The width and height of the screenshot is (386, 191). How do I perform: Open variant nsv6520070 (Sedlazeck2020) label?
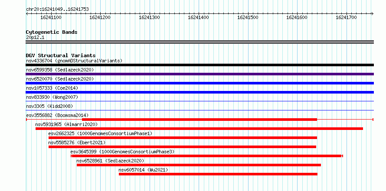click(x=60, y=79)
